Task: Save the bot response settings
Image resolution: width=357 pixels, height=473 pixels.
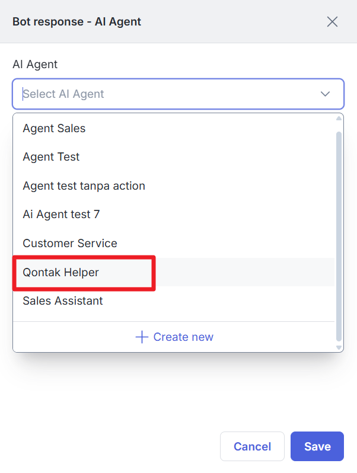Action: click(x=317, y=446)
